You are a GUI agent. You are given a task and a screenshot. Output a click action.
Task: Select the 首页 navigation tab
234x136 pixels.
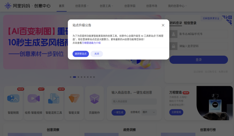tap(61, 6)
